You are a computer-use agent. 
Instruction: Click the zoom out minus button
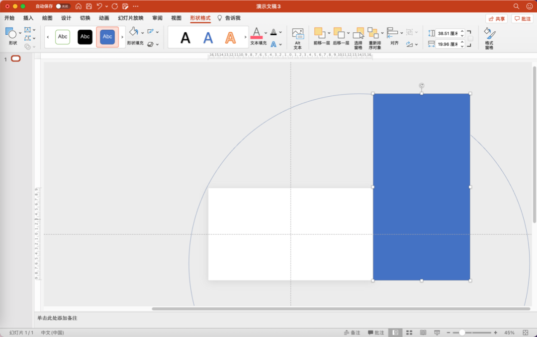448,333
